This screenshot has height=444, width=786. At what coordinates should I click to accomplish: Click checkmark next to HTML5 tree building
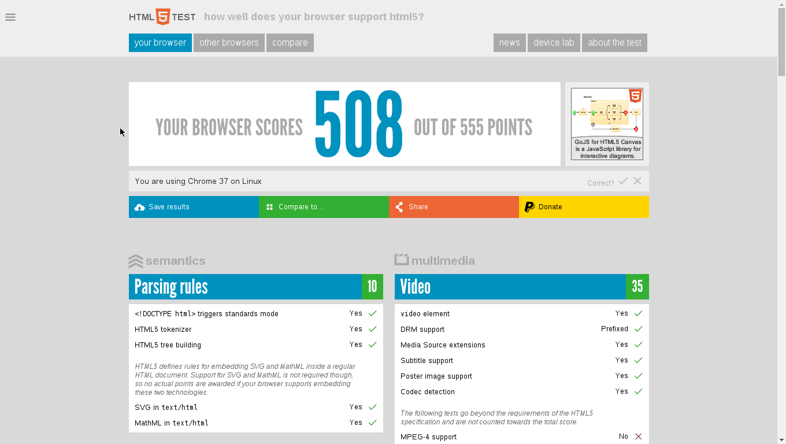tap(373, 345)
